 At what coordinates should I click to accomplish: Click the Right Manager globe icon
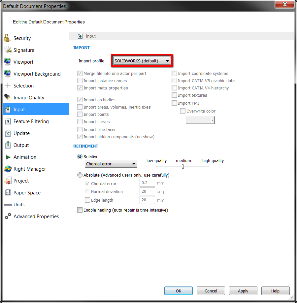pyautogui.click(x=8, y=169)
